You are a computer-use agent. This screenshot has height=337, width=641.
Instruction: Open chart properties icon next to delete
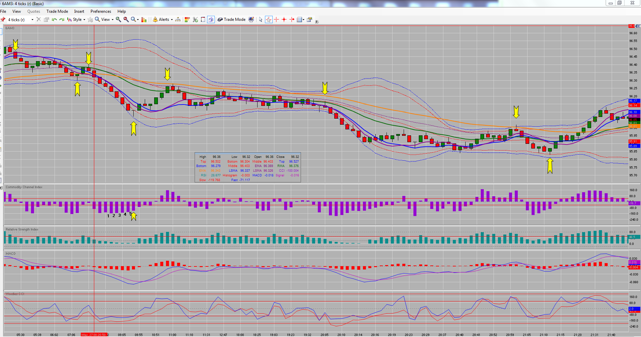(46, 19)
